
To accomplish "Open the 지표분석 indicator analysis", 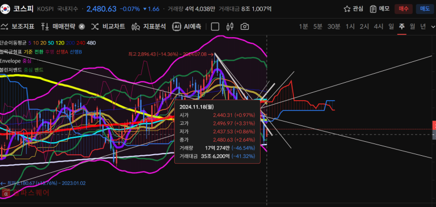I will pos(148,26).
